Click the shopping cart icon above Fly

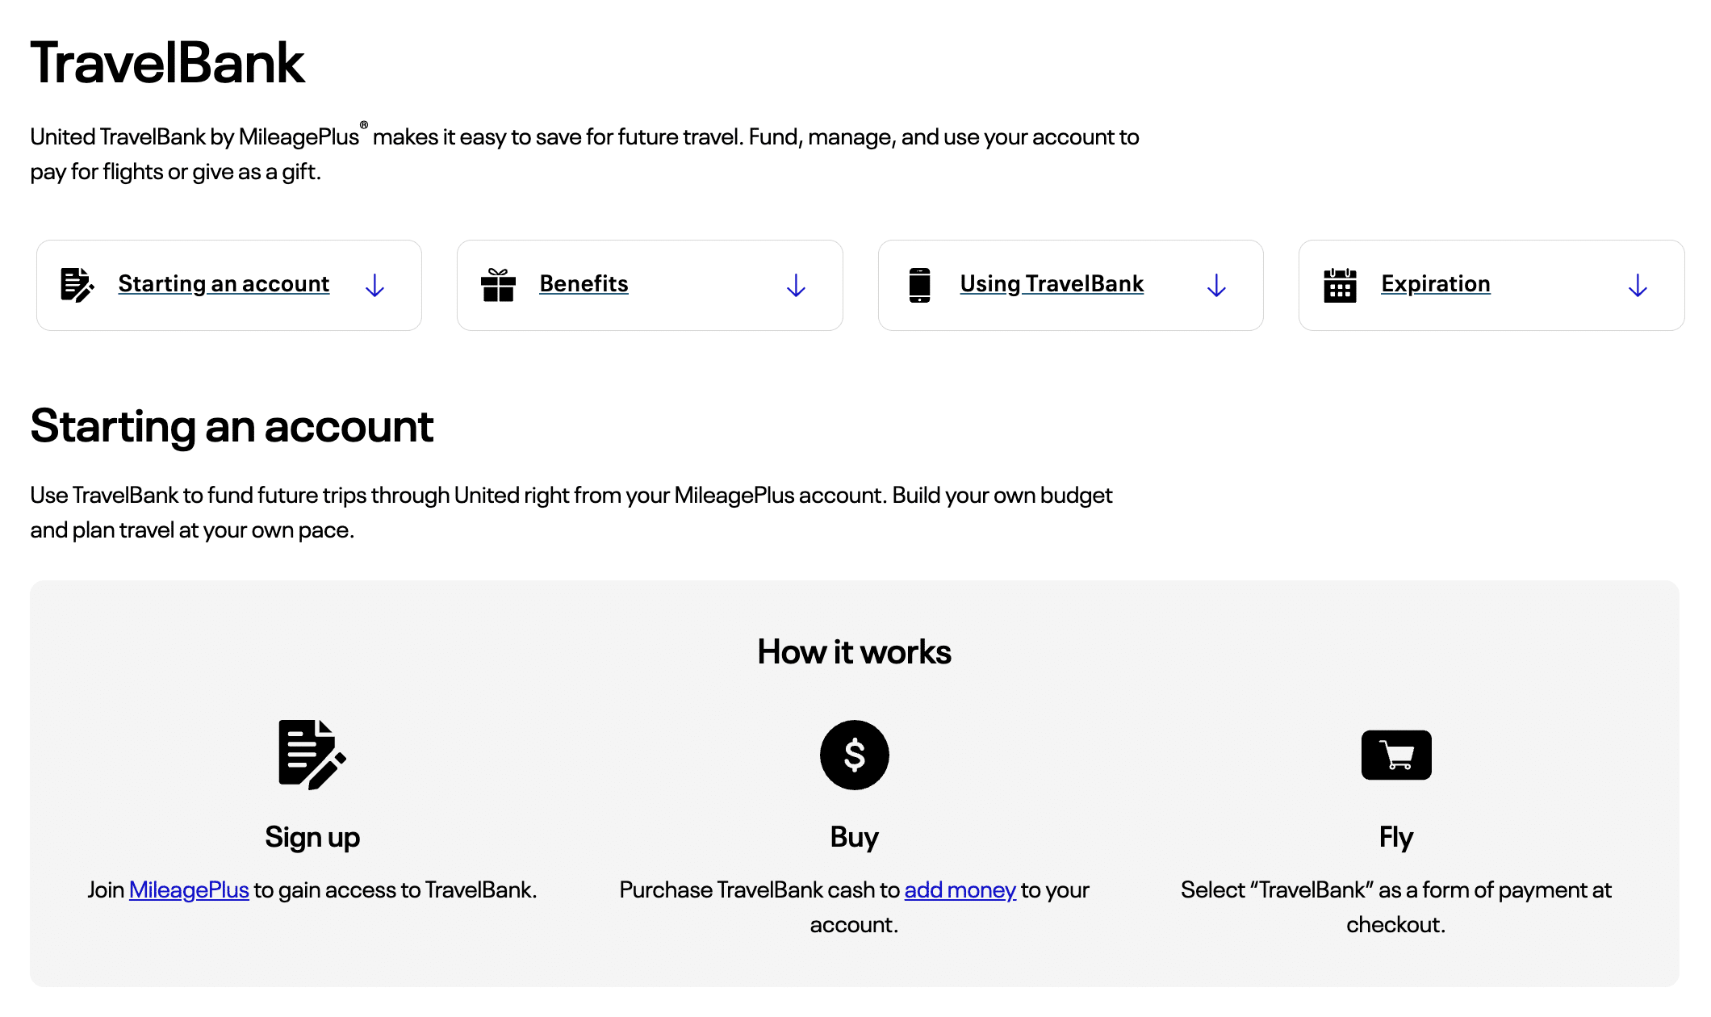pos(1395,755)
